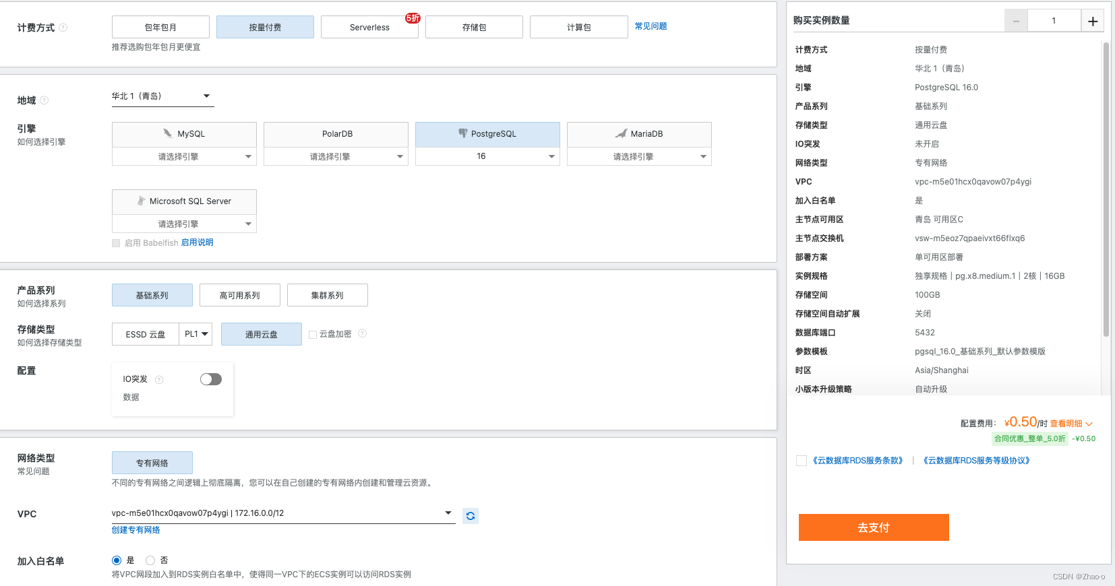Click the 合同优惠_整单_5.0折 discount tag
The width and height of the screenshot is (1115, 586).
(1030, 438)
